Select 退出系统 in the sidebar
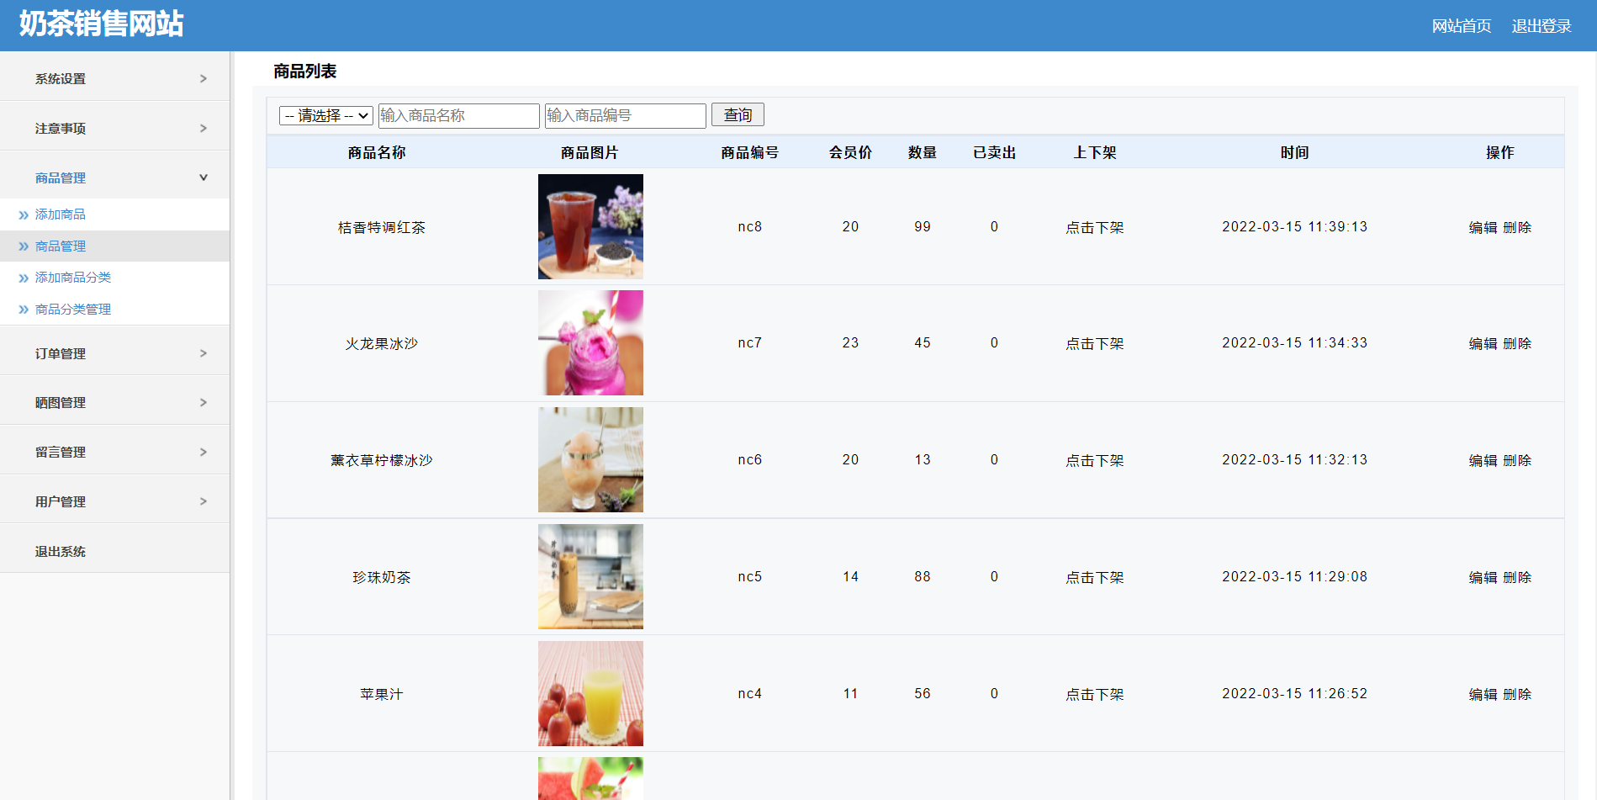 pos(114,551)
